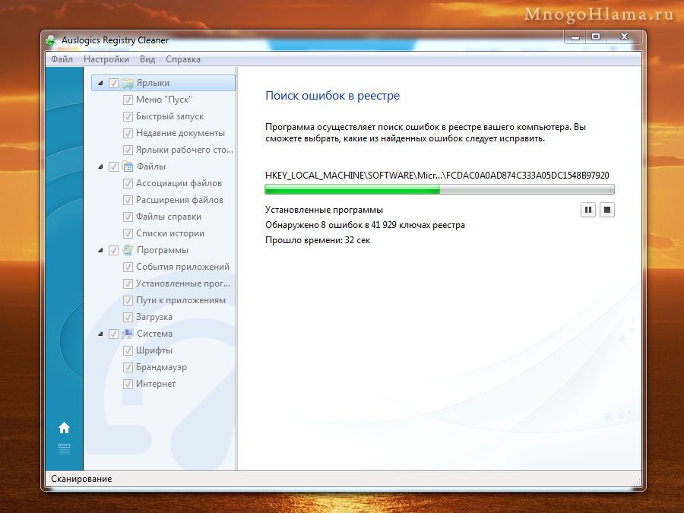Click the Система computer icon
The image size is (684, 513).
coord(128,334)
